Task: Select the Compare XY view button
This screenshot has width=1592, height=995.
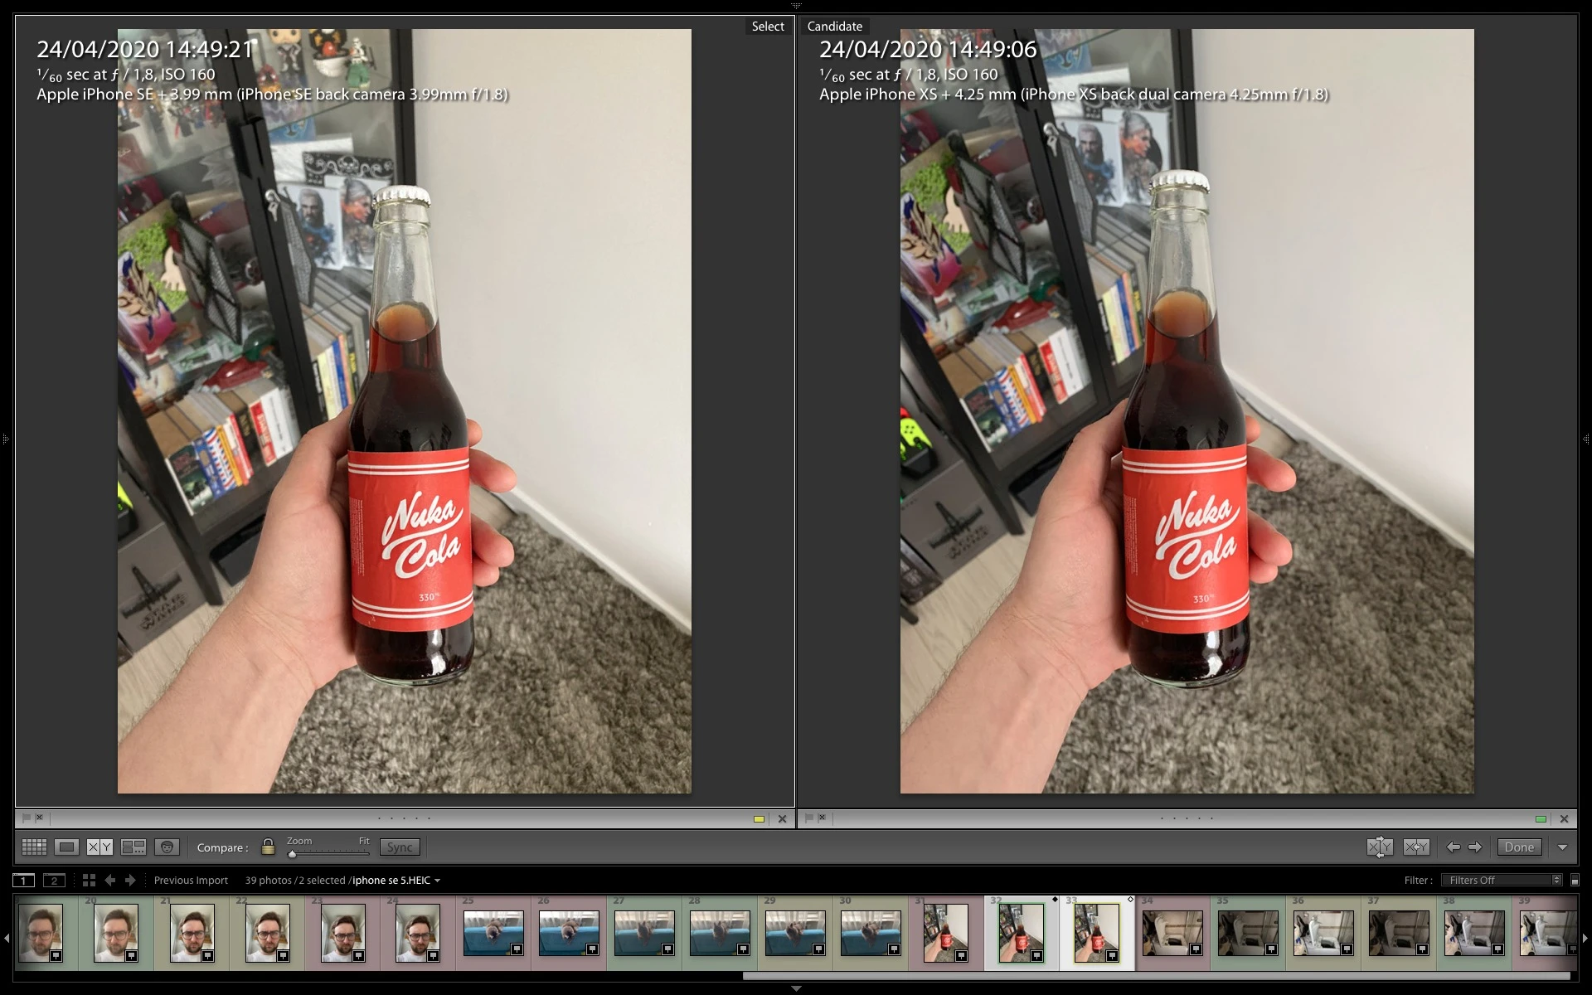Action: [99, 847]
